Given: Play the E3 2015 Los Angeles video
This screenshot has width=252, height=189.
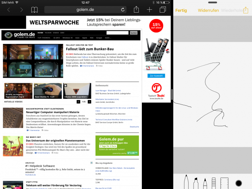Looking at the screenshot, I should (x=18, y=91).
